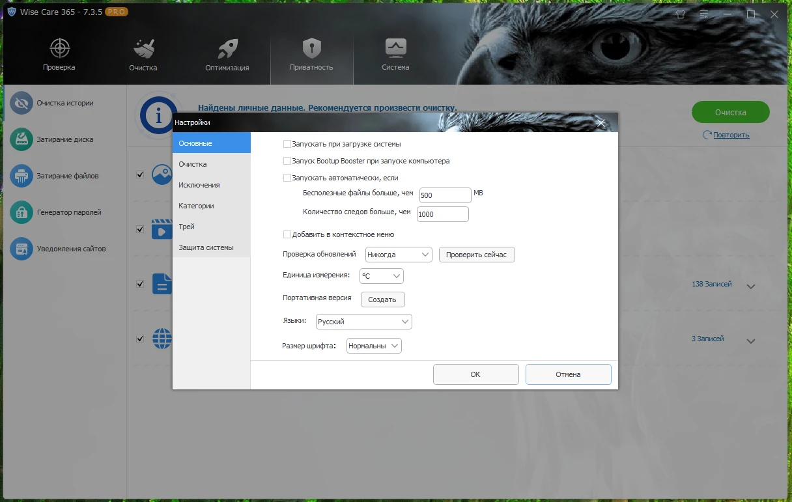Click Создать portable version button
Image resolution: width=792 pixels, height=502 pixels.
click(x=382, y=300)
